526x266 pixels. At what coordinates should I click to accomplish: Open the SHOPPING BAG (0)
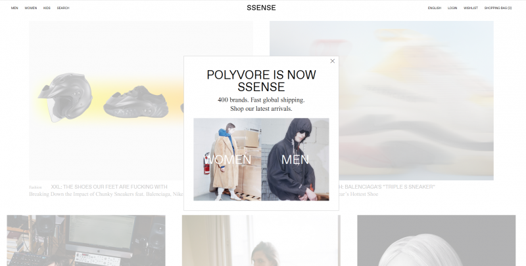click(498, 8)
